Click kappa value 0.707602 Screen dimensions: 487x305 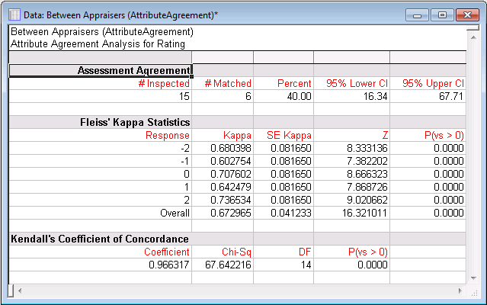[x=223, y=175]
